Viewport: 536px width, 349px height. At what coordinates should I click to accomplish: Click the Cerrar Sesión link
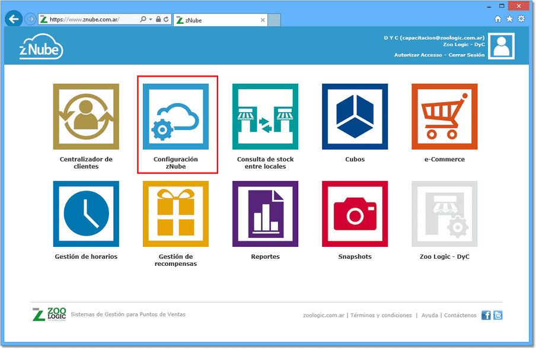pyautogui.click(x=467, y=55)
